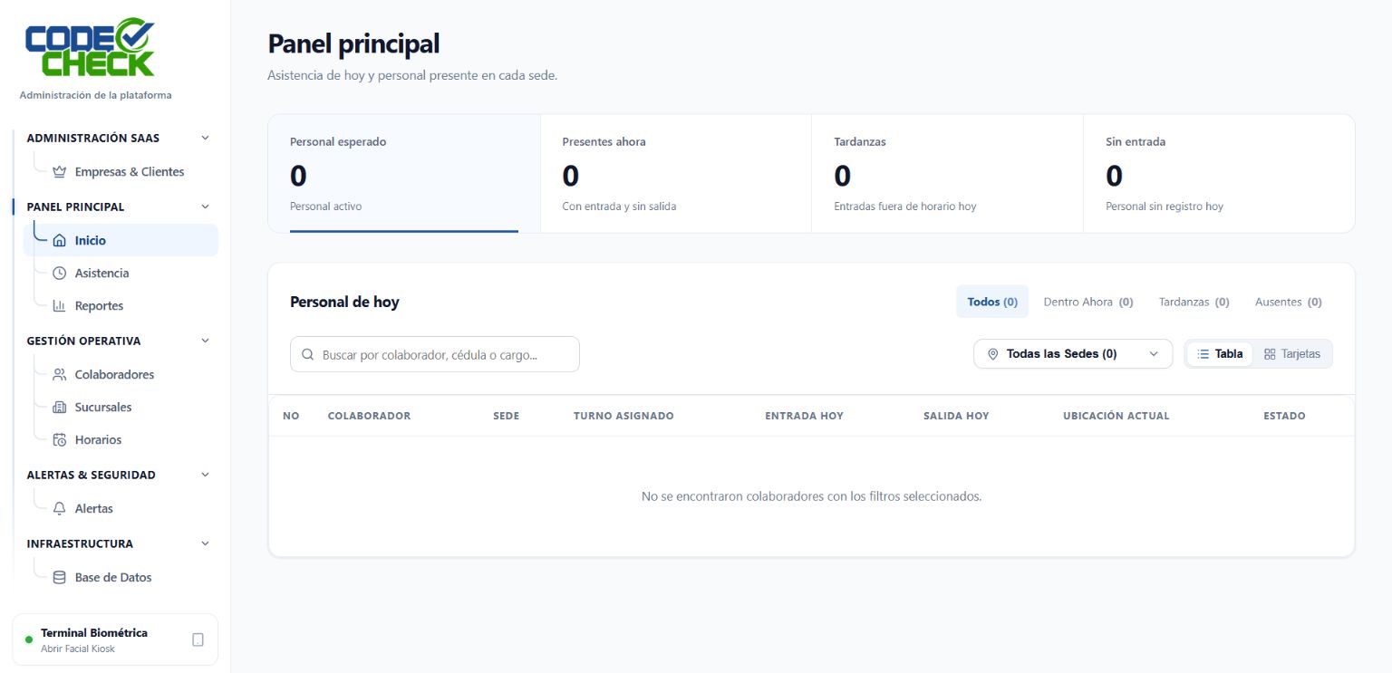
Task: Select the Todos (0) filter tab
Action: click(x=992, y=302)
